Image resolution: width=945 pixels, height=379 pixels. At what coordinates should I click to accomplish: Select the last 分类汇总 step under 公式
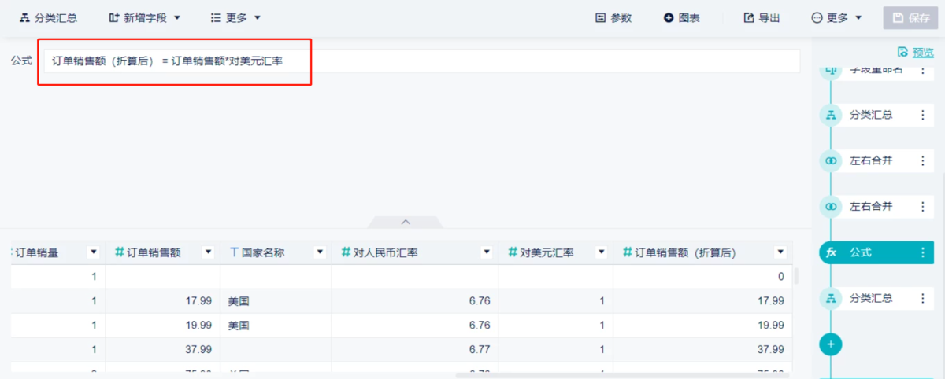tap(876, 298)
